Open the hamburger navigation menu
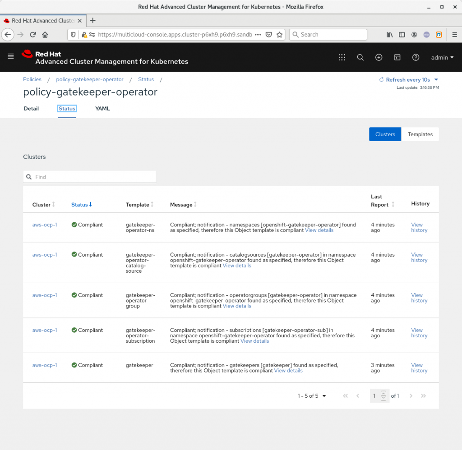 11,56
